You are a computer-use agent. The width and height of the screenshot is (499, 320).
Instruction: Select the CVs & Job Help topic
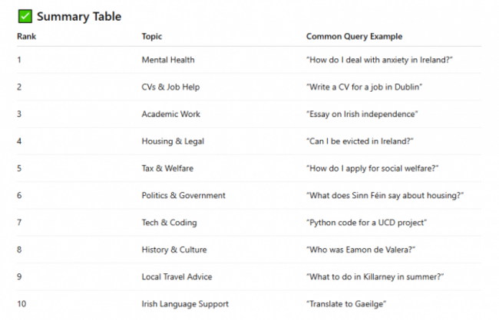click(171, 87)
